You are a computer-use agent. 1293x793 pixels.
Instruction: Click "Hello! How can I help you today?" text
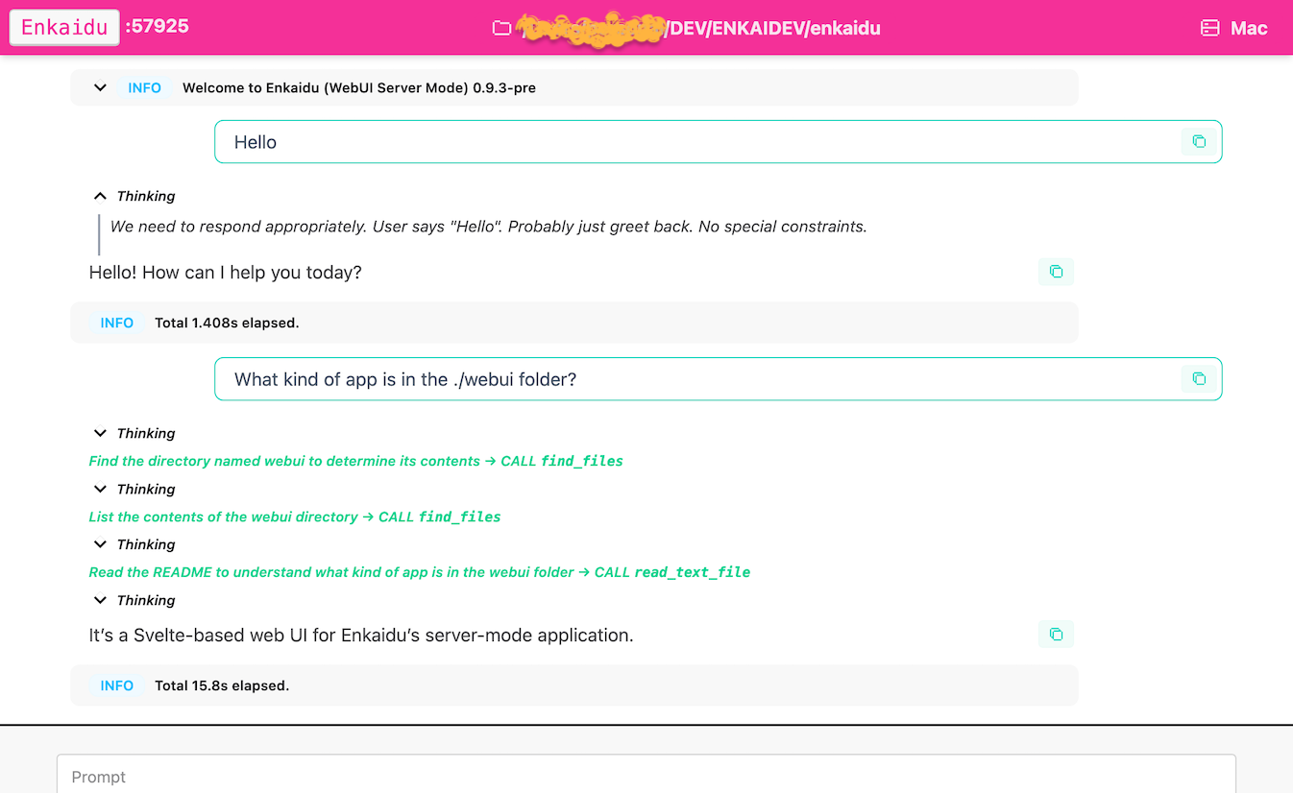click(226, 272)
